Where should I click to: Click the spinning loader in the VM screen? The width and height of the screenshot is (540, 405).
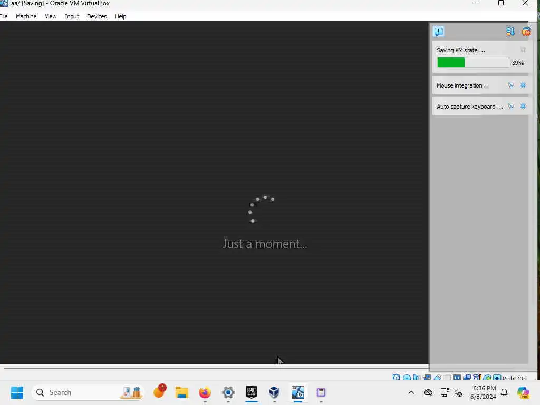(x=261, y=209)
